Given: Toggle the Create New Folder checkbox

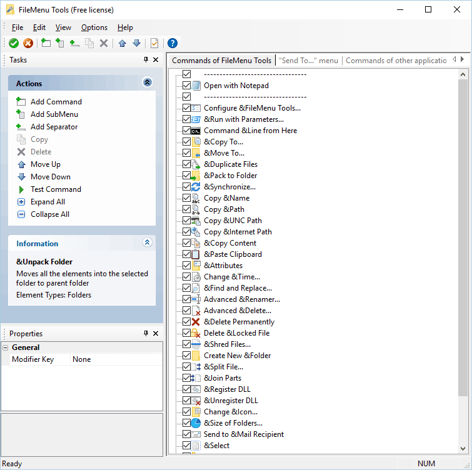Looking at the screenshot, I should (187, 356).
